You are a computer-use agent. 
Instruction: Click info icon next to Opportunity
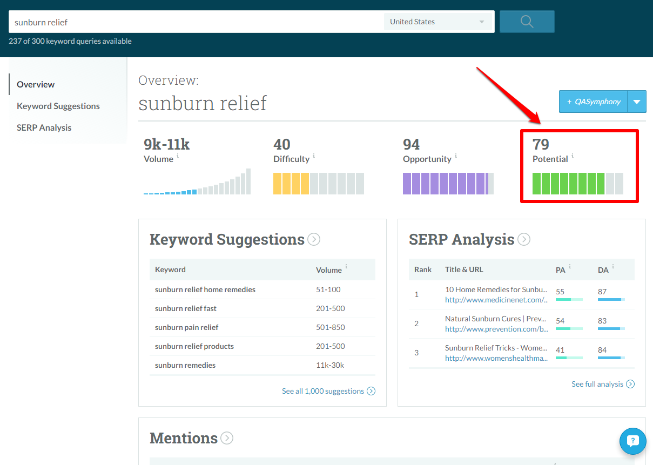click(x=455, y=156)
